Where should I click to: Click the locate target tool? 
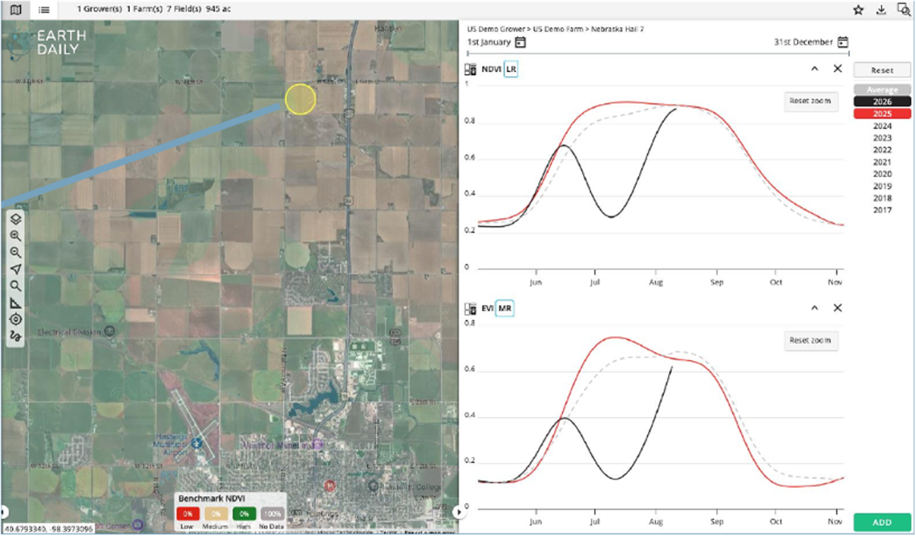point(16,320)
